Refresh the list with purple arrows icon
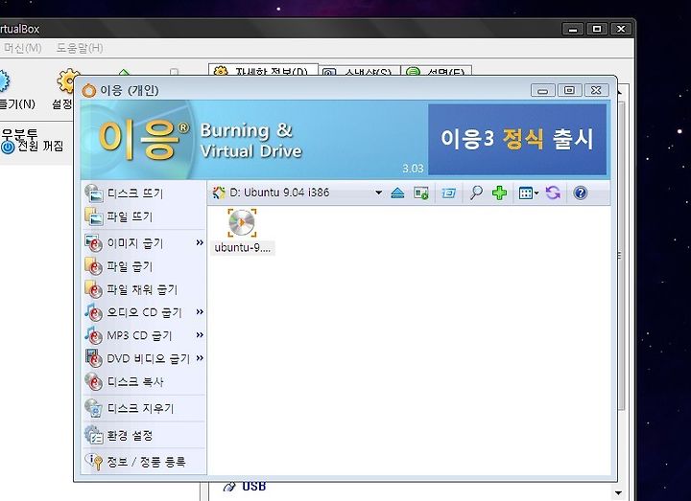Image resolution: width=691 pixels, height=501 pixels. [553, 193]
